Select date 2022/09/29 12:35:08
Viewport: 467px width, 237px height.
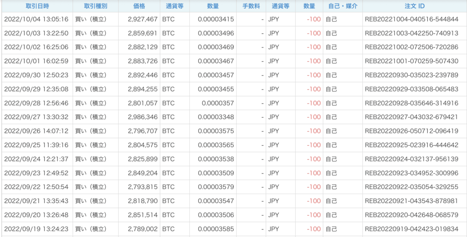[x=36, y=89]
